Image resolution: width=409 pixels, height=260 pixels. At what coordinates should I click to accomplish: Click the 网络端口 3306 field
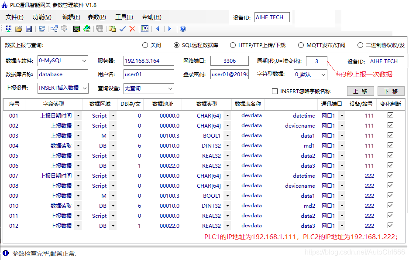230,61
